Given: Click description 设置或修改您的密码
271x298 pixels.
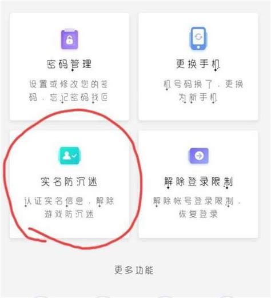Looking at the screenshot, I should [x=69, y=91].
